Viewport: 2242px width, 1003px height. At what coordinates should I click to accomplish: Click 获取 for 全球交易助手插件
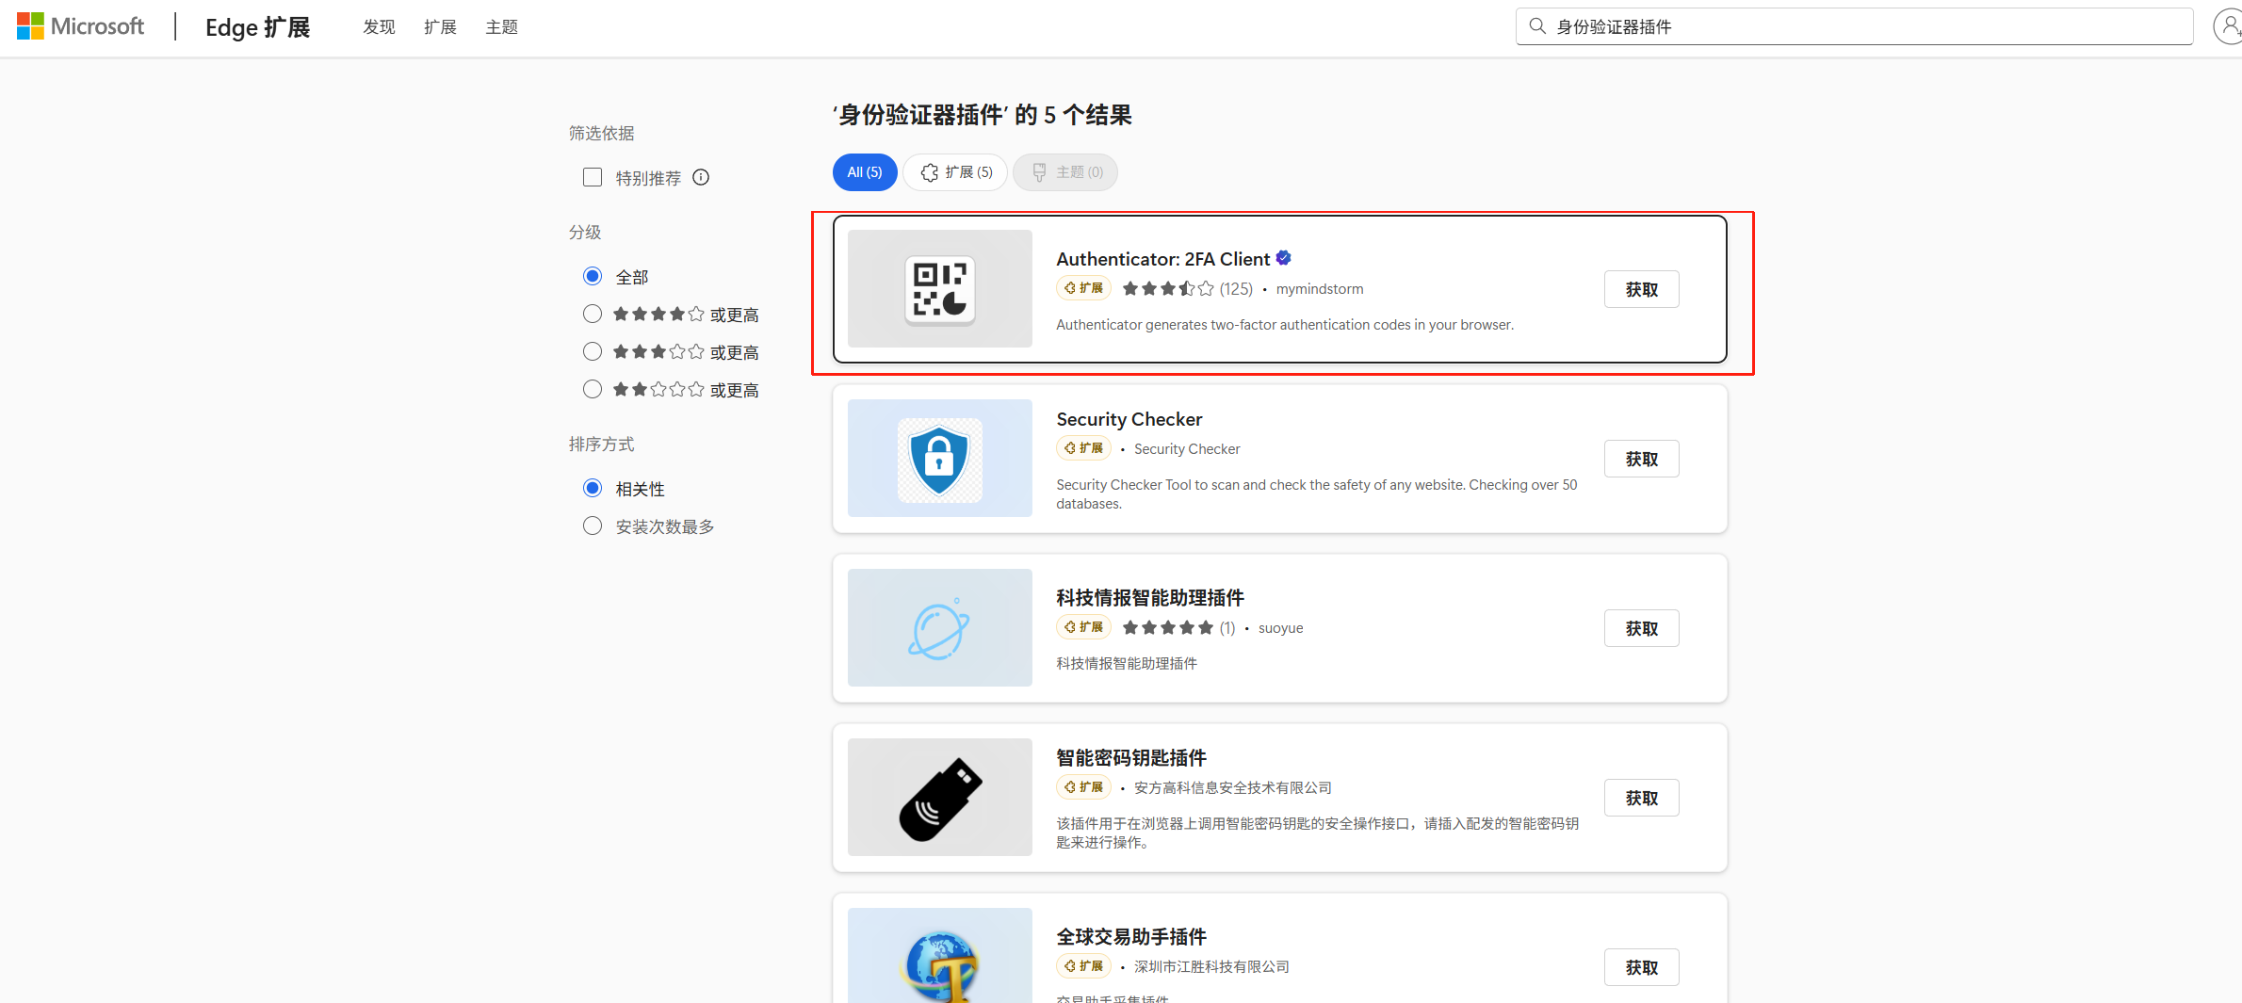click(1642, 967)
